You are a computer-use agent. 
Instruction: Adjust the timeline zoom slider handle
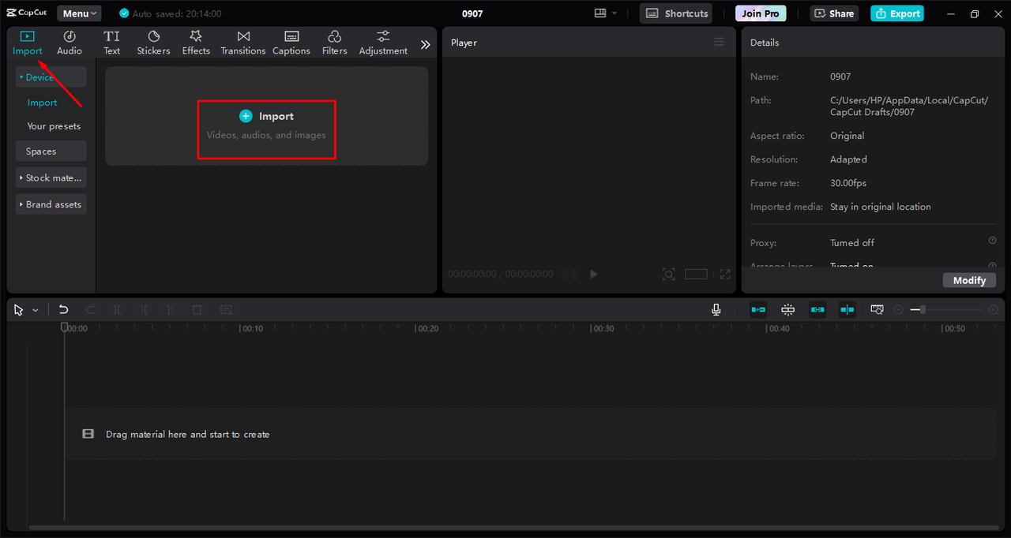point(923,310)
